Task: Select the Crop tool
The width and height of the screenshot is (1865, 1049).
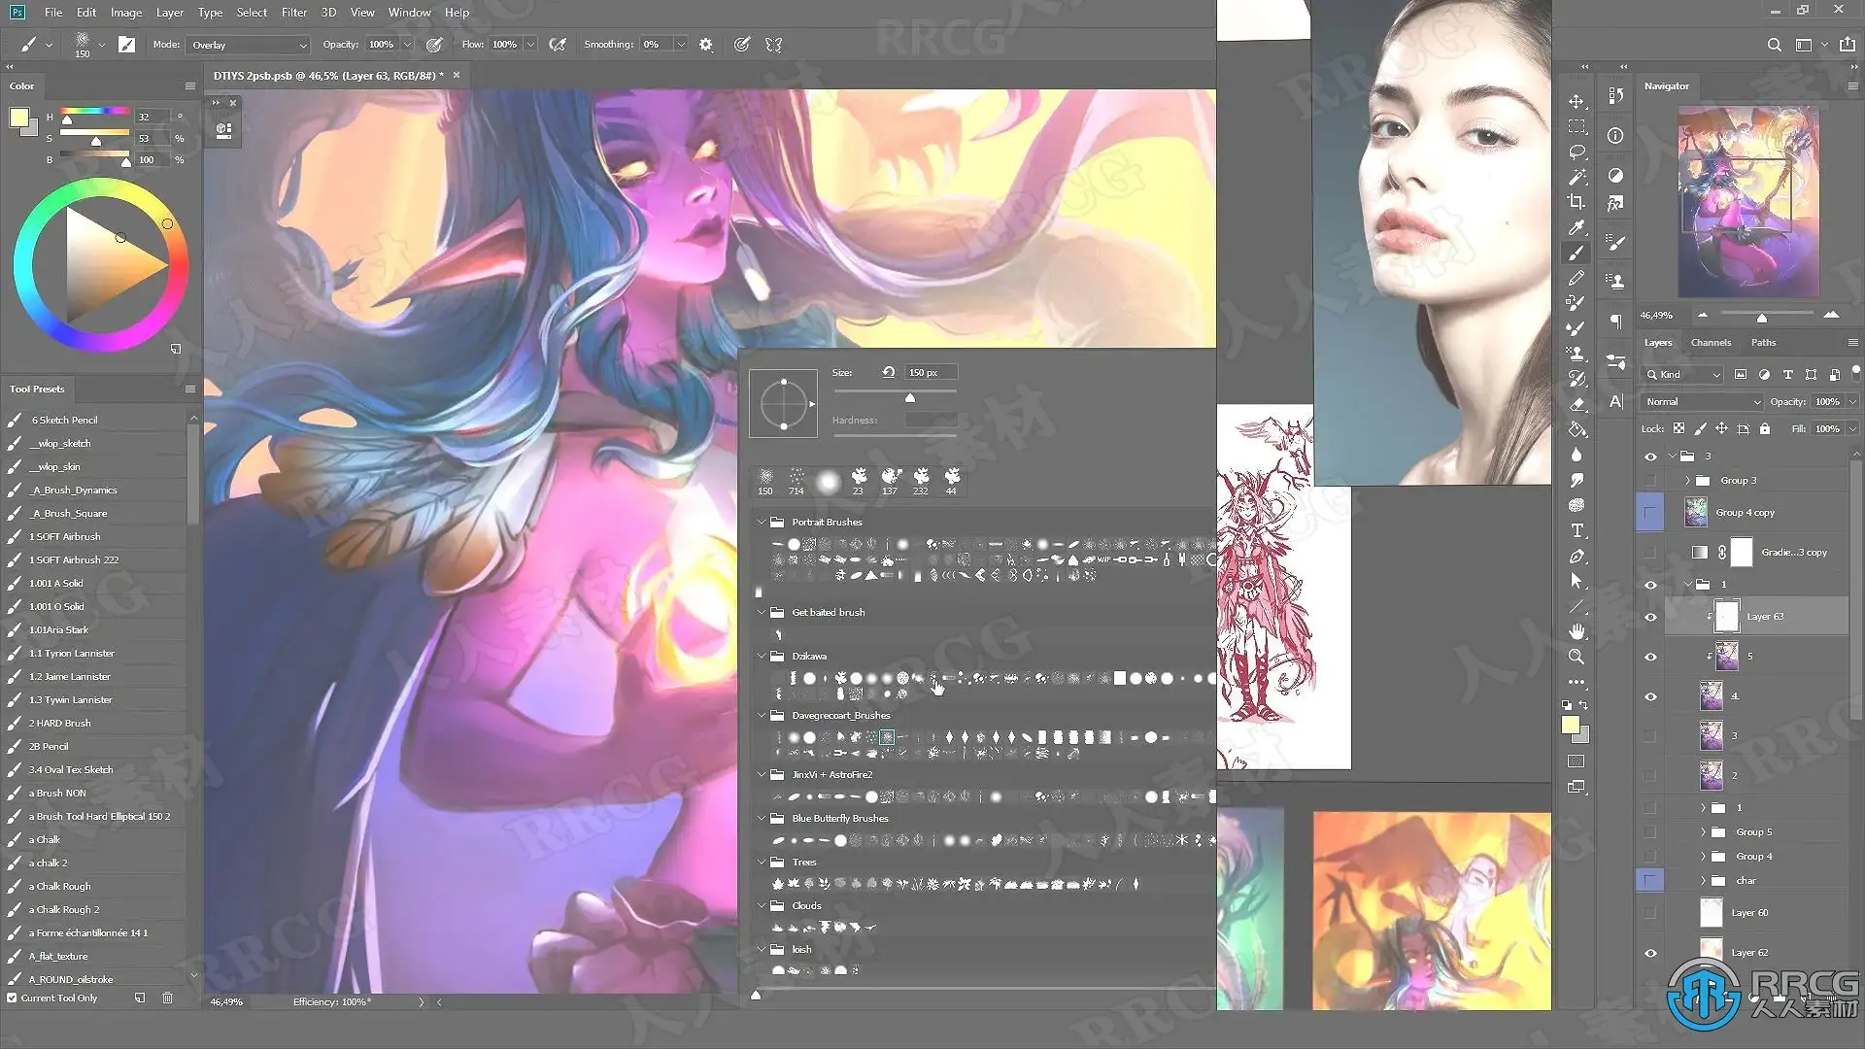Action: tap(1577, 202)
